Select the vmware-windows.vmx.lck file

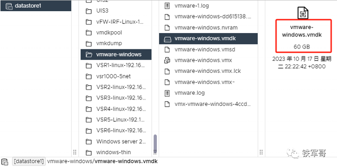point(208,71)
